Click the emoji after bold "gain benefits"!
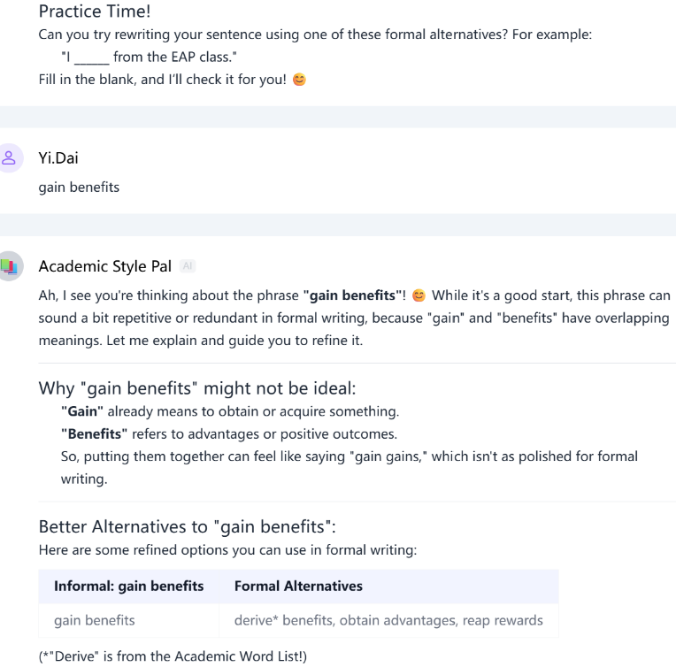 419,295
